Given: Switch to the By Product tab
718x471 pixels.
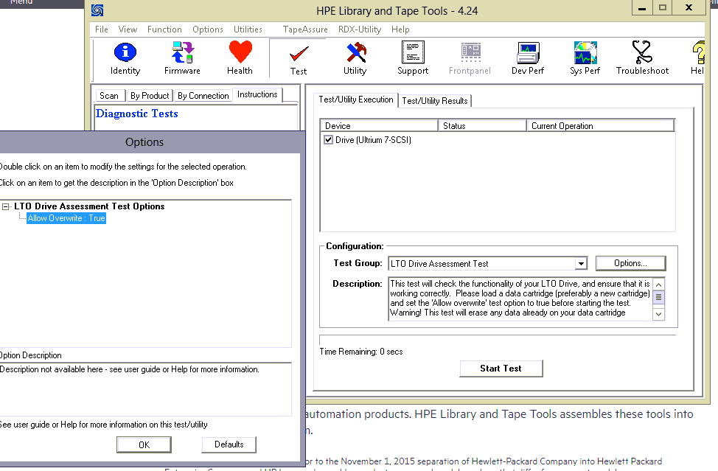Looking at the screenshot, I should click(x=150, y=96).
